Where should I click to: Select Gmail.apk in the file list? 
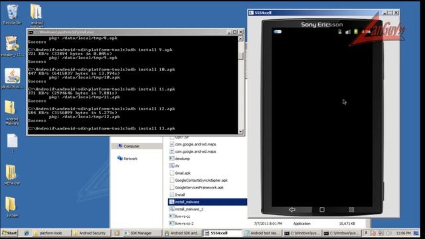click(180, 173)
